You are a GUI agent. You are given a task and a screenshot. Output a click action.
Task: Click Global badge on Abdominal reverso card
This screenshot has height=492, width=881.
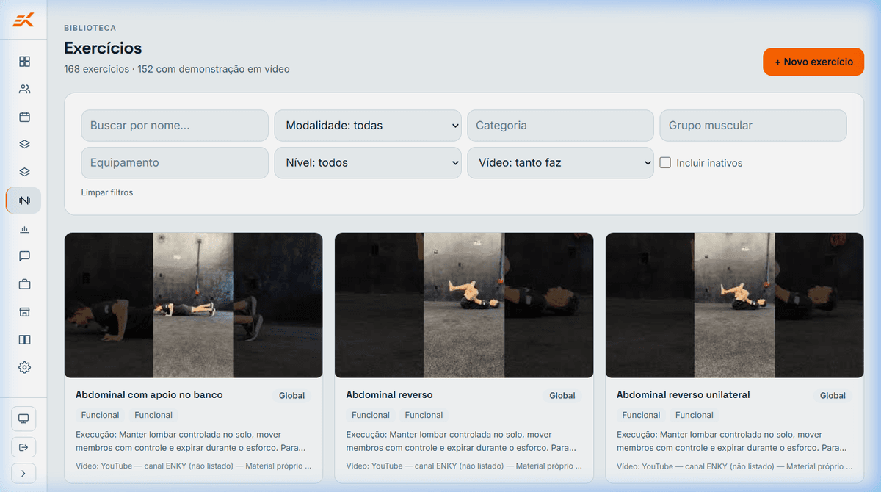point(562,396)
